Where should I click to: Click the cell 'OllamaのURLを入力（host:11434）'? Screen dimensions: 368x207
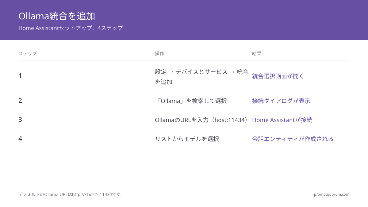(x=201, y=120)
